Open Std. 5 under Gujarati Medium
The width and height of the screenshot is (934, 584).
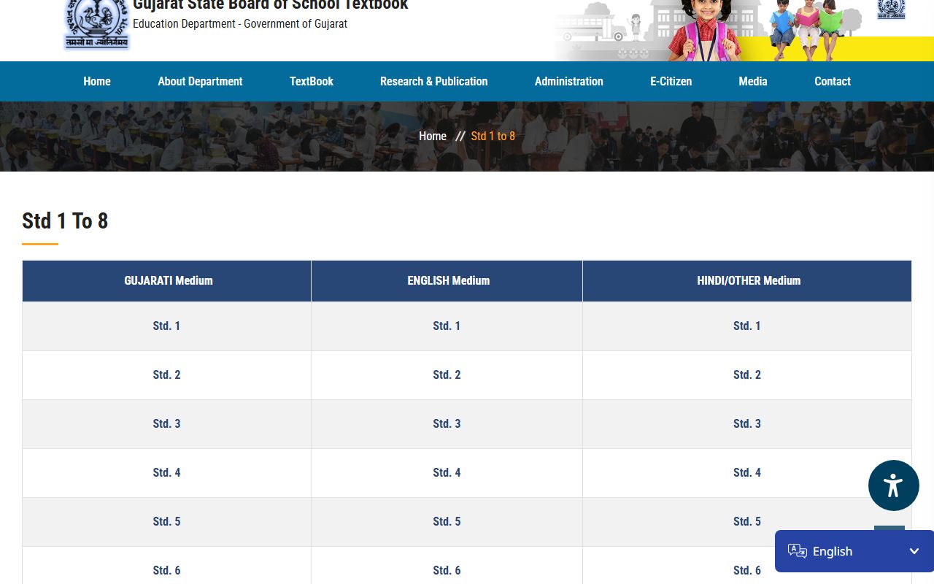pyautogui.click(x=166, y=521)
